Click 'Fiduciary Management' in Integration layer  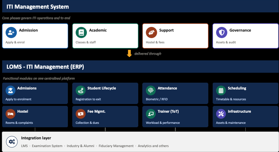[x=116, y=146]
